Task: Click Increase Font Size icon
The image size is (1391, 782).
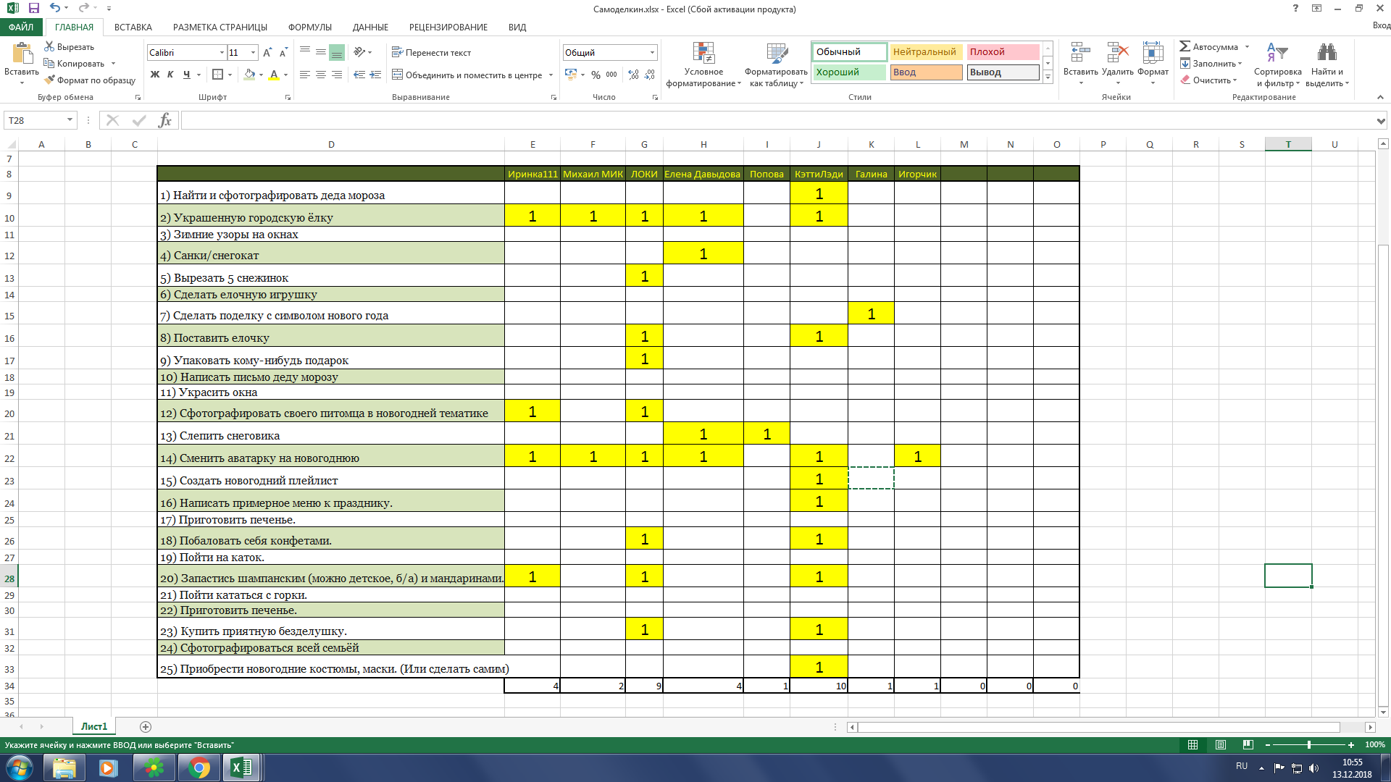Action: coord(267,53)
